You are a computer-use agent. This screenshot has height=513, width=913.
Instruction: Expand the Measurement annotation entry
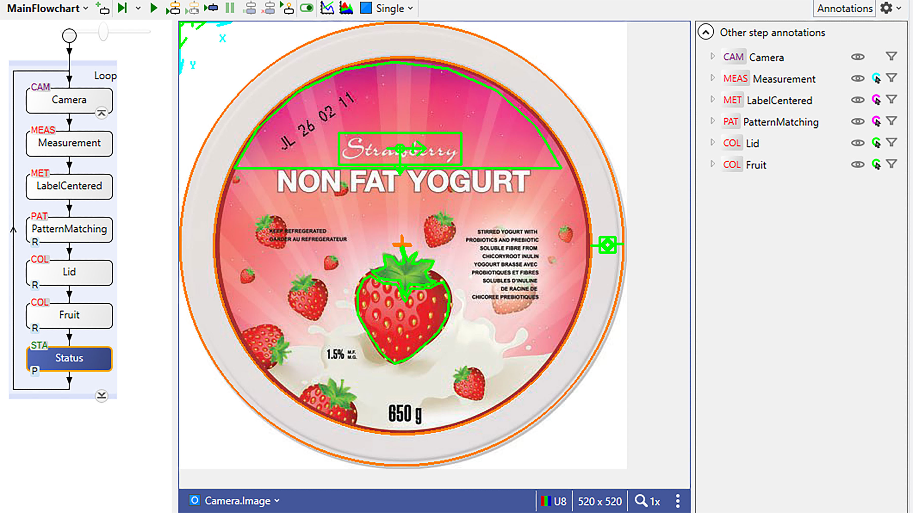point(712,78)
